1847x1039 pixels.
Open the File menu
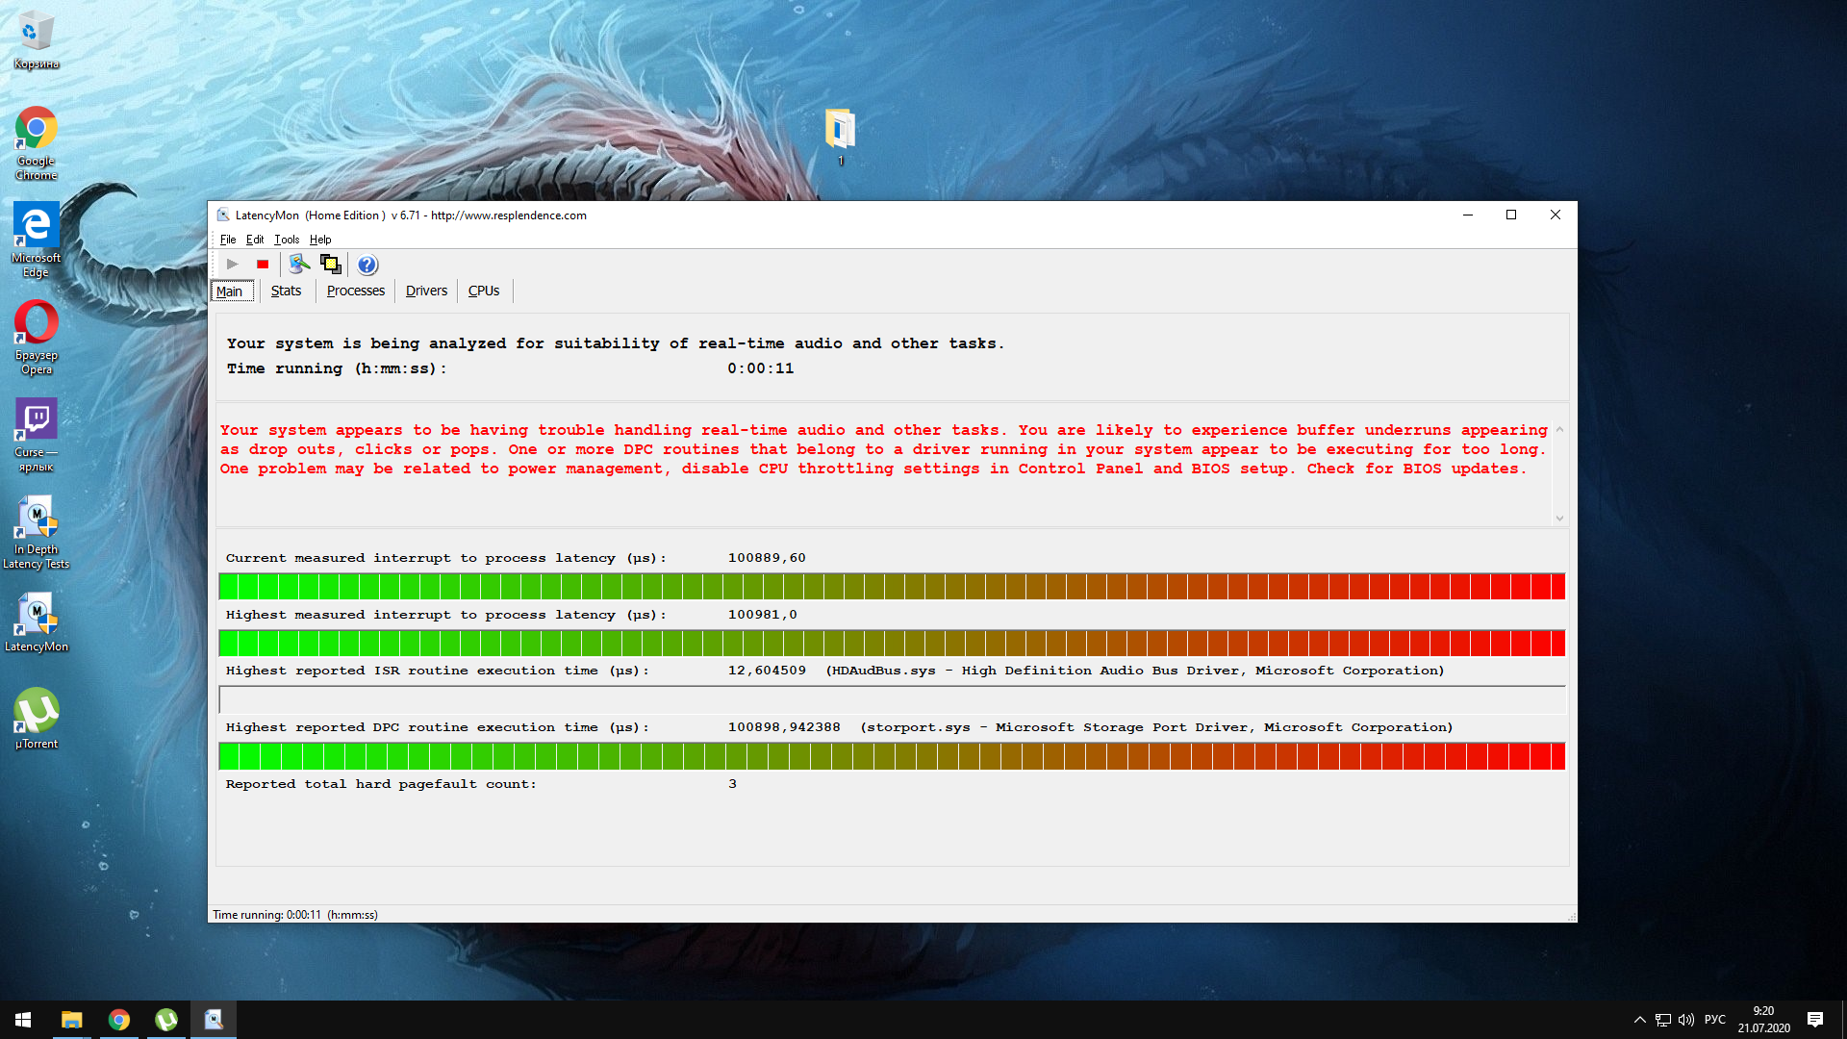[227, 240]
